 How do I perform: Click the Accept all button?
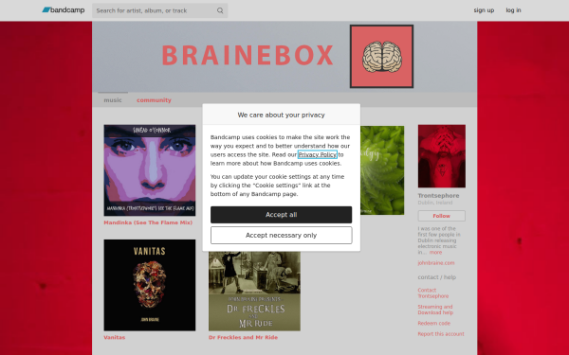(282, 215)
